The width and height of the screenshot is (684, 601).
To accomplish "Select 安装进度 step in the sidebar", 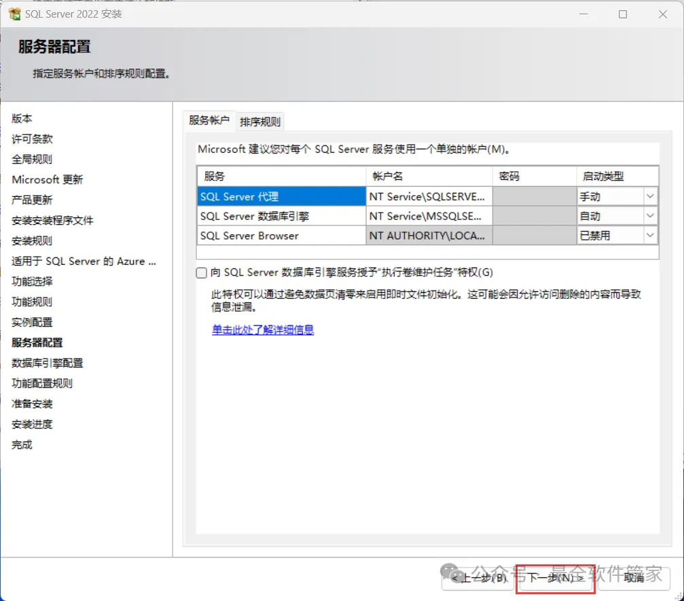I will click(32, 424).
